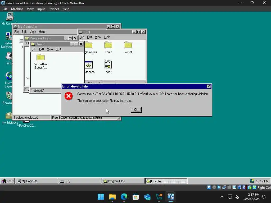This screenshot has width=271, height=203.
Task: Open the Help menu in the (C:) window
Action: (107, 37)
